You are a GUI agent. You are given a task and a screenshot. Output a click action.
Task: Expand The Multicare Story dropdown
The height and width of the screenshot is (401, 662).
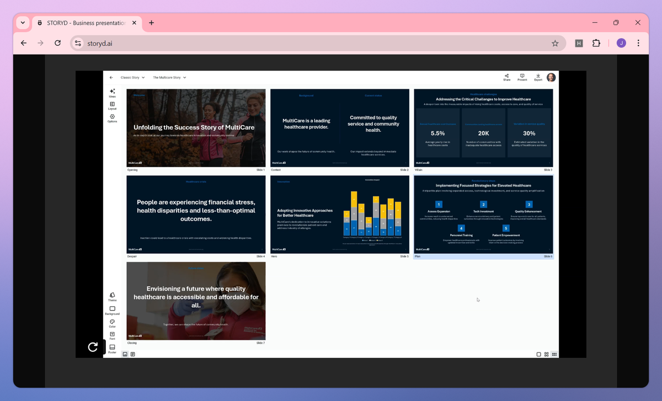169,78
